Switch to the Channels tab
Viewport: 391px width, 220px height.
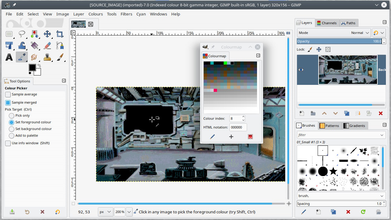[326, 23]
